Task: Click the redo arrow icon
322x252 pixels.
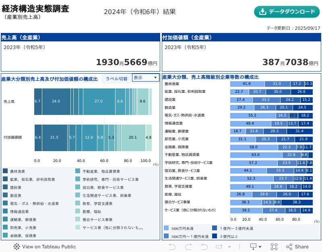Action: coord(188,247)
